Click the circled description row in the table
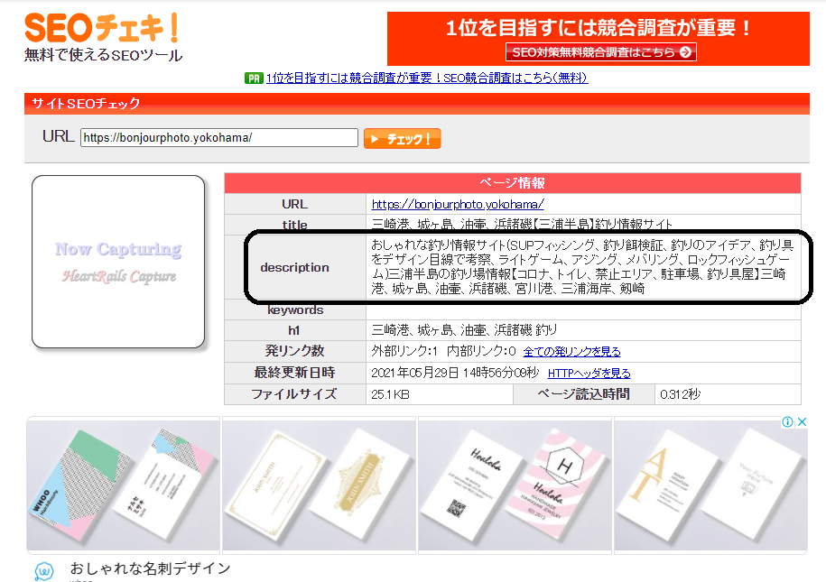Image resolution: width=826 pixels, height=582 pixels. (524, 268)
